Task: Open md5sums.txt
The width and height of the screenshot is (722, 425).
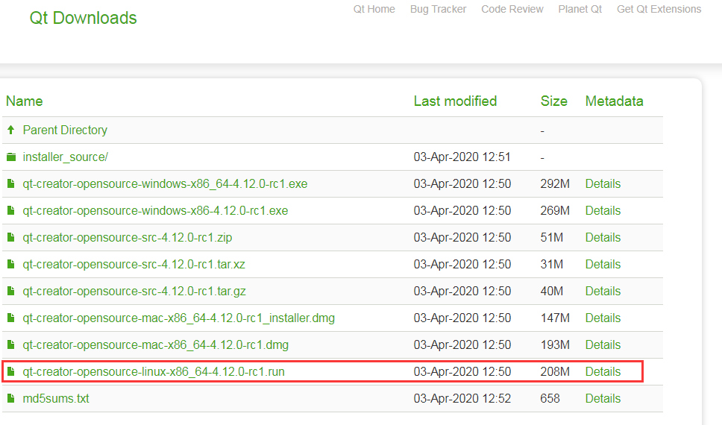Action: (56, 398)
